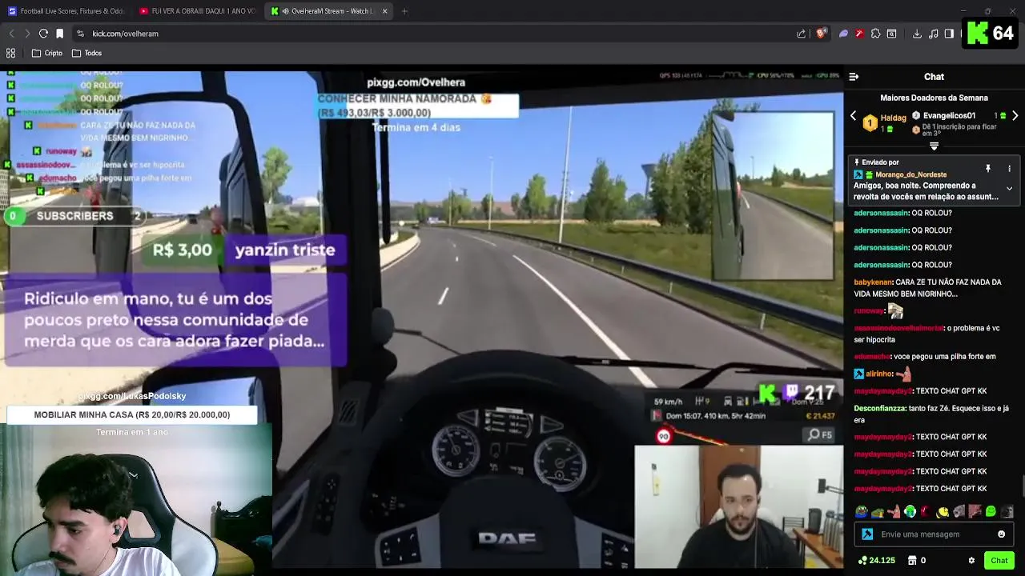Expand the pinned message by Morango_do_Nordeste
The image size is (1025, 576).
(1009, 189)
